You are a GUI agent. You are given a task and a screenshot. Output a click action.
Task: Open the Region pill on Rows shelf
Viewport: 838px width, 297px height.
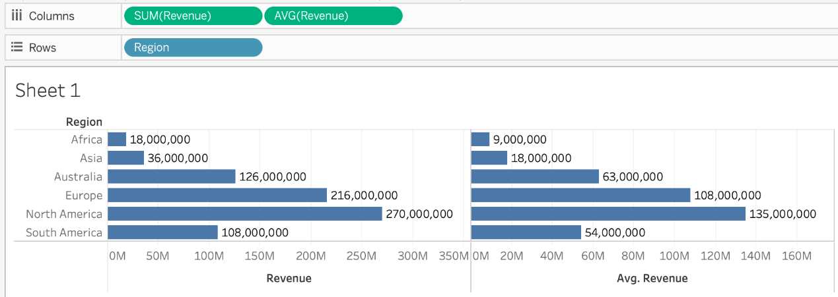192,47
